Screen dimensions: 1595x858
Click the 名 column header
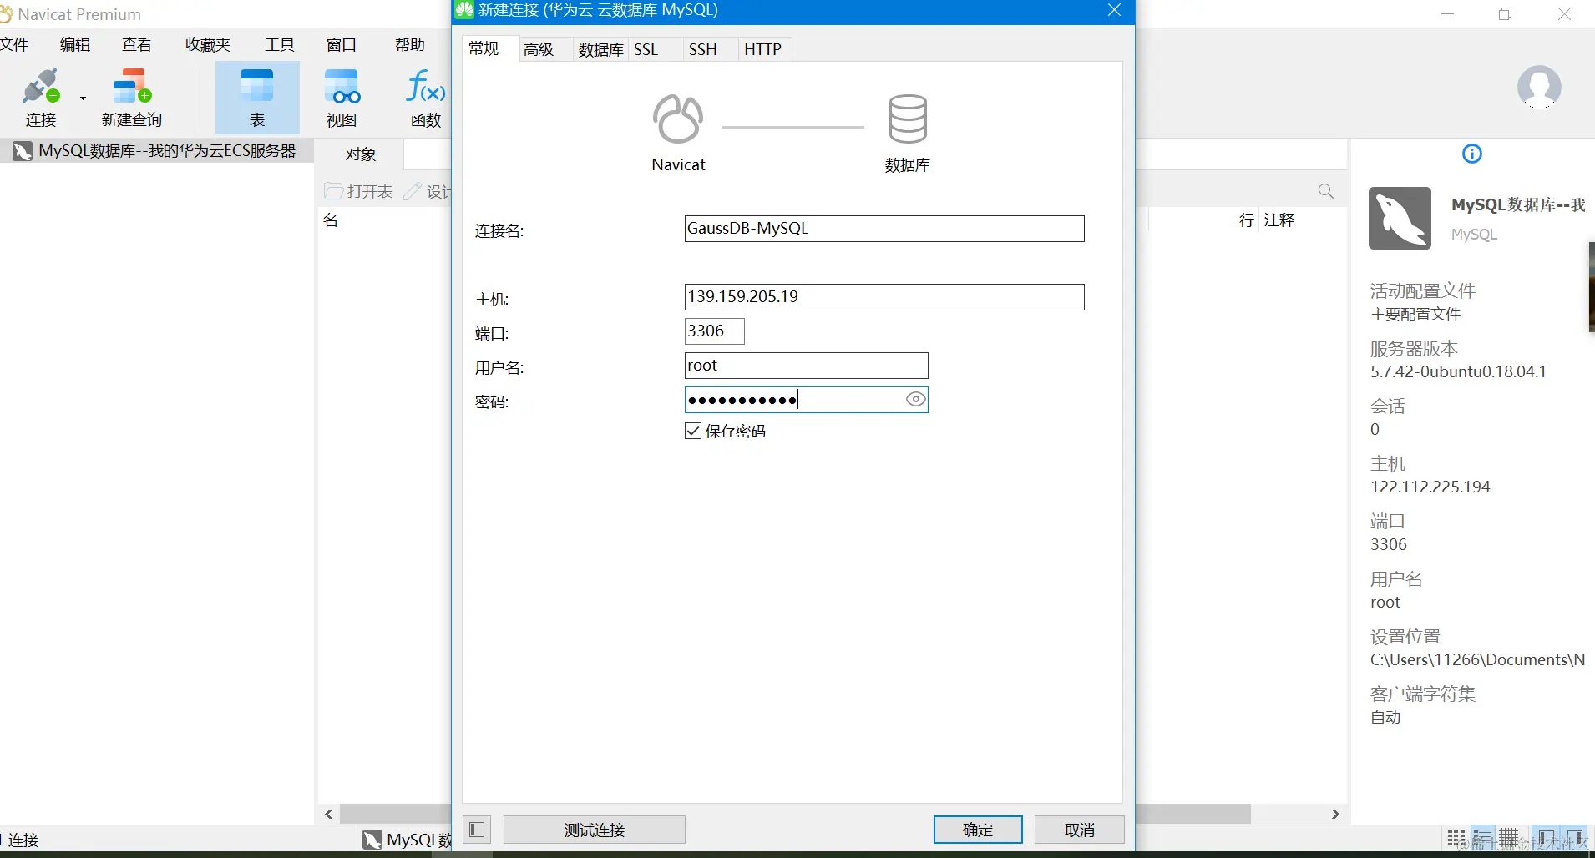point(331,220)
